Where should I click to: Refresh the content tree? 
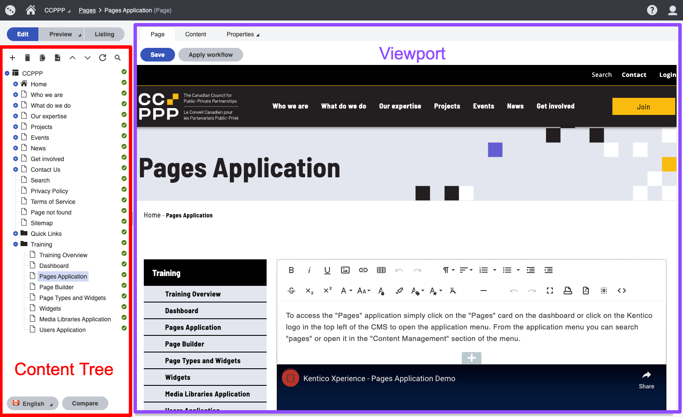(x=103, y=58)
